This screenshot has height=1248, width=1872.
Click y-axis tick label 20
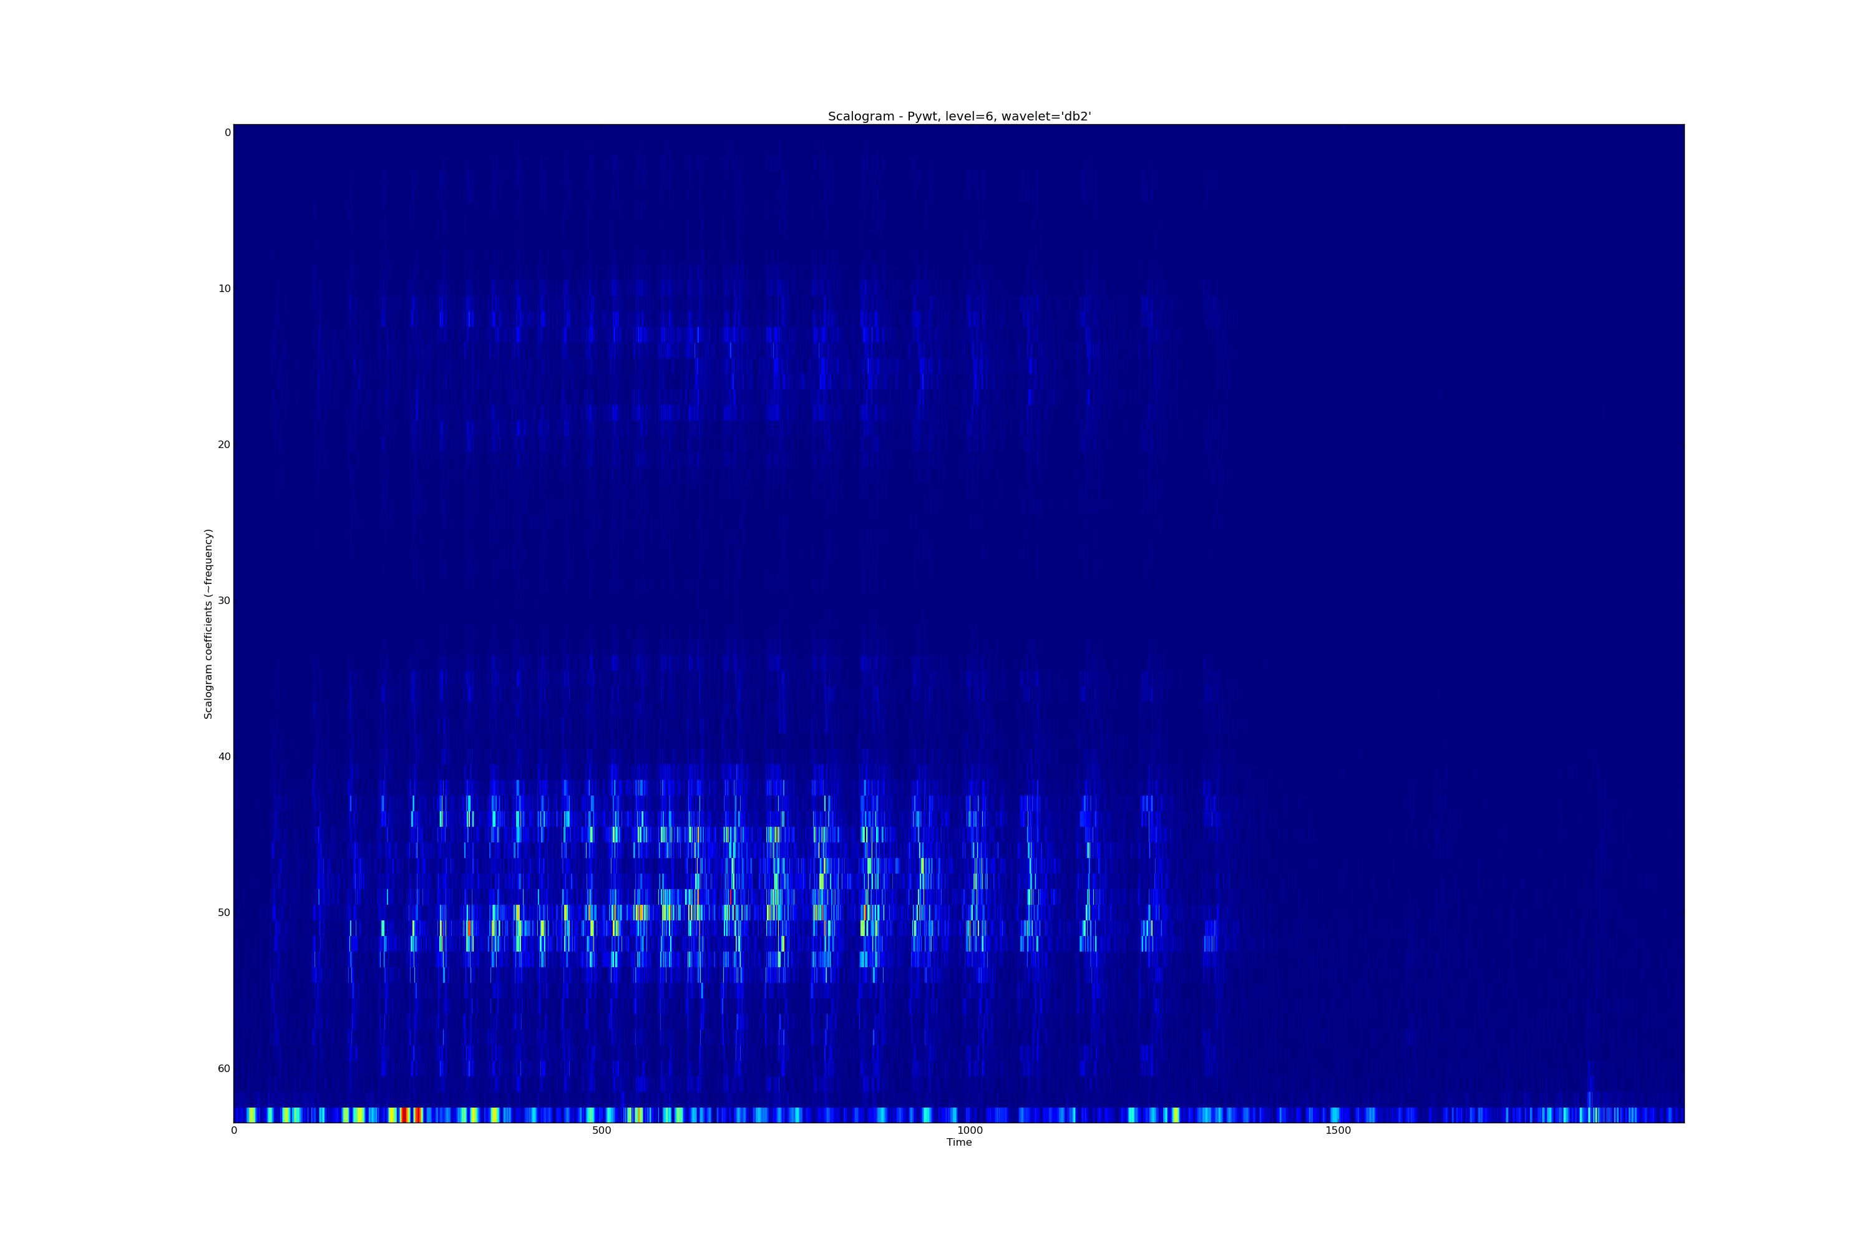click(x=225, y=445)
